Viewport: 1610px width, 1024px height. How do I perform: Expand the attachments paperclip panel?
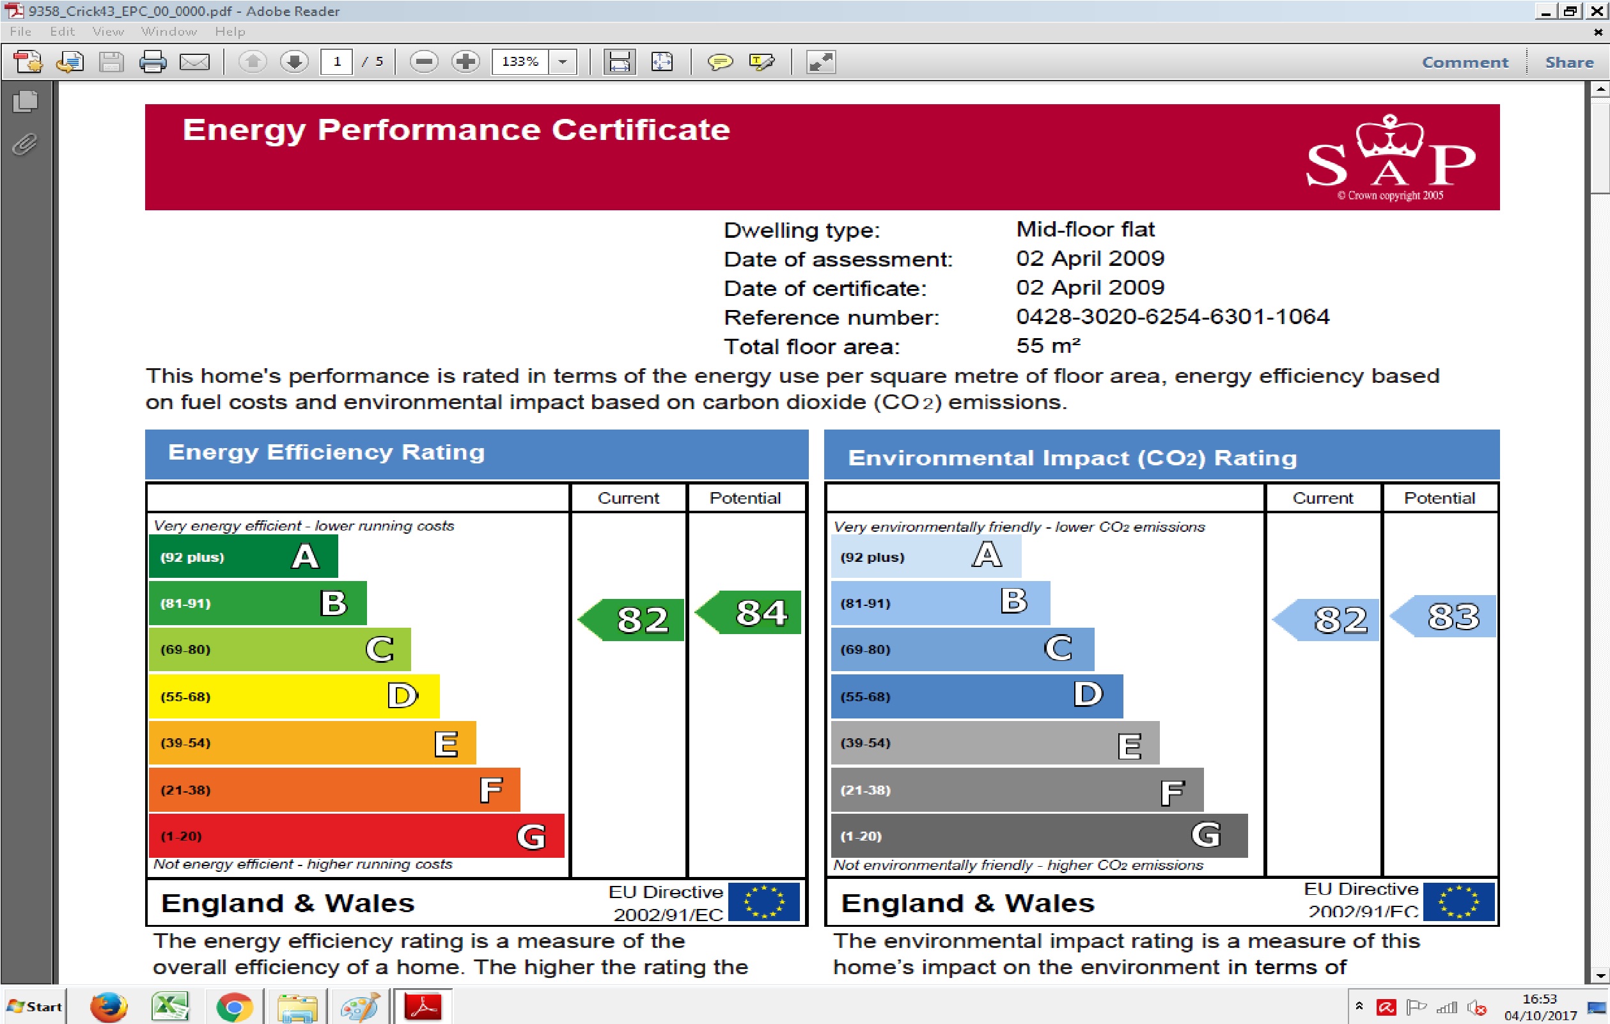pyautogui.click(x=26, y=144)
